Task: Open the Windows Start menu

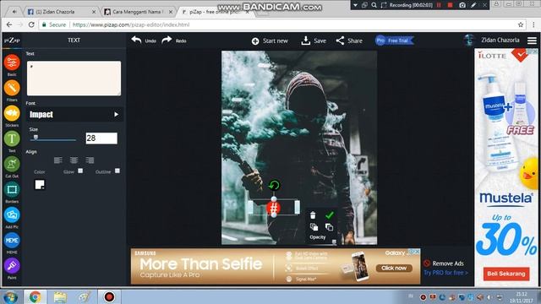Action: coord(10,296)
